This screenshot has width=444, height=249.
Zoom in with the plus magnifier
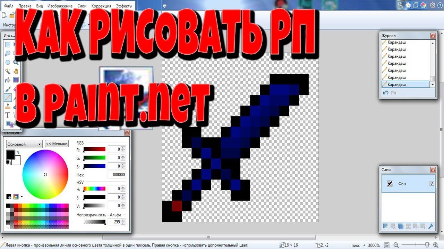tap(435, 245)
